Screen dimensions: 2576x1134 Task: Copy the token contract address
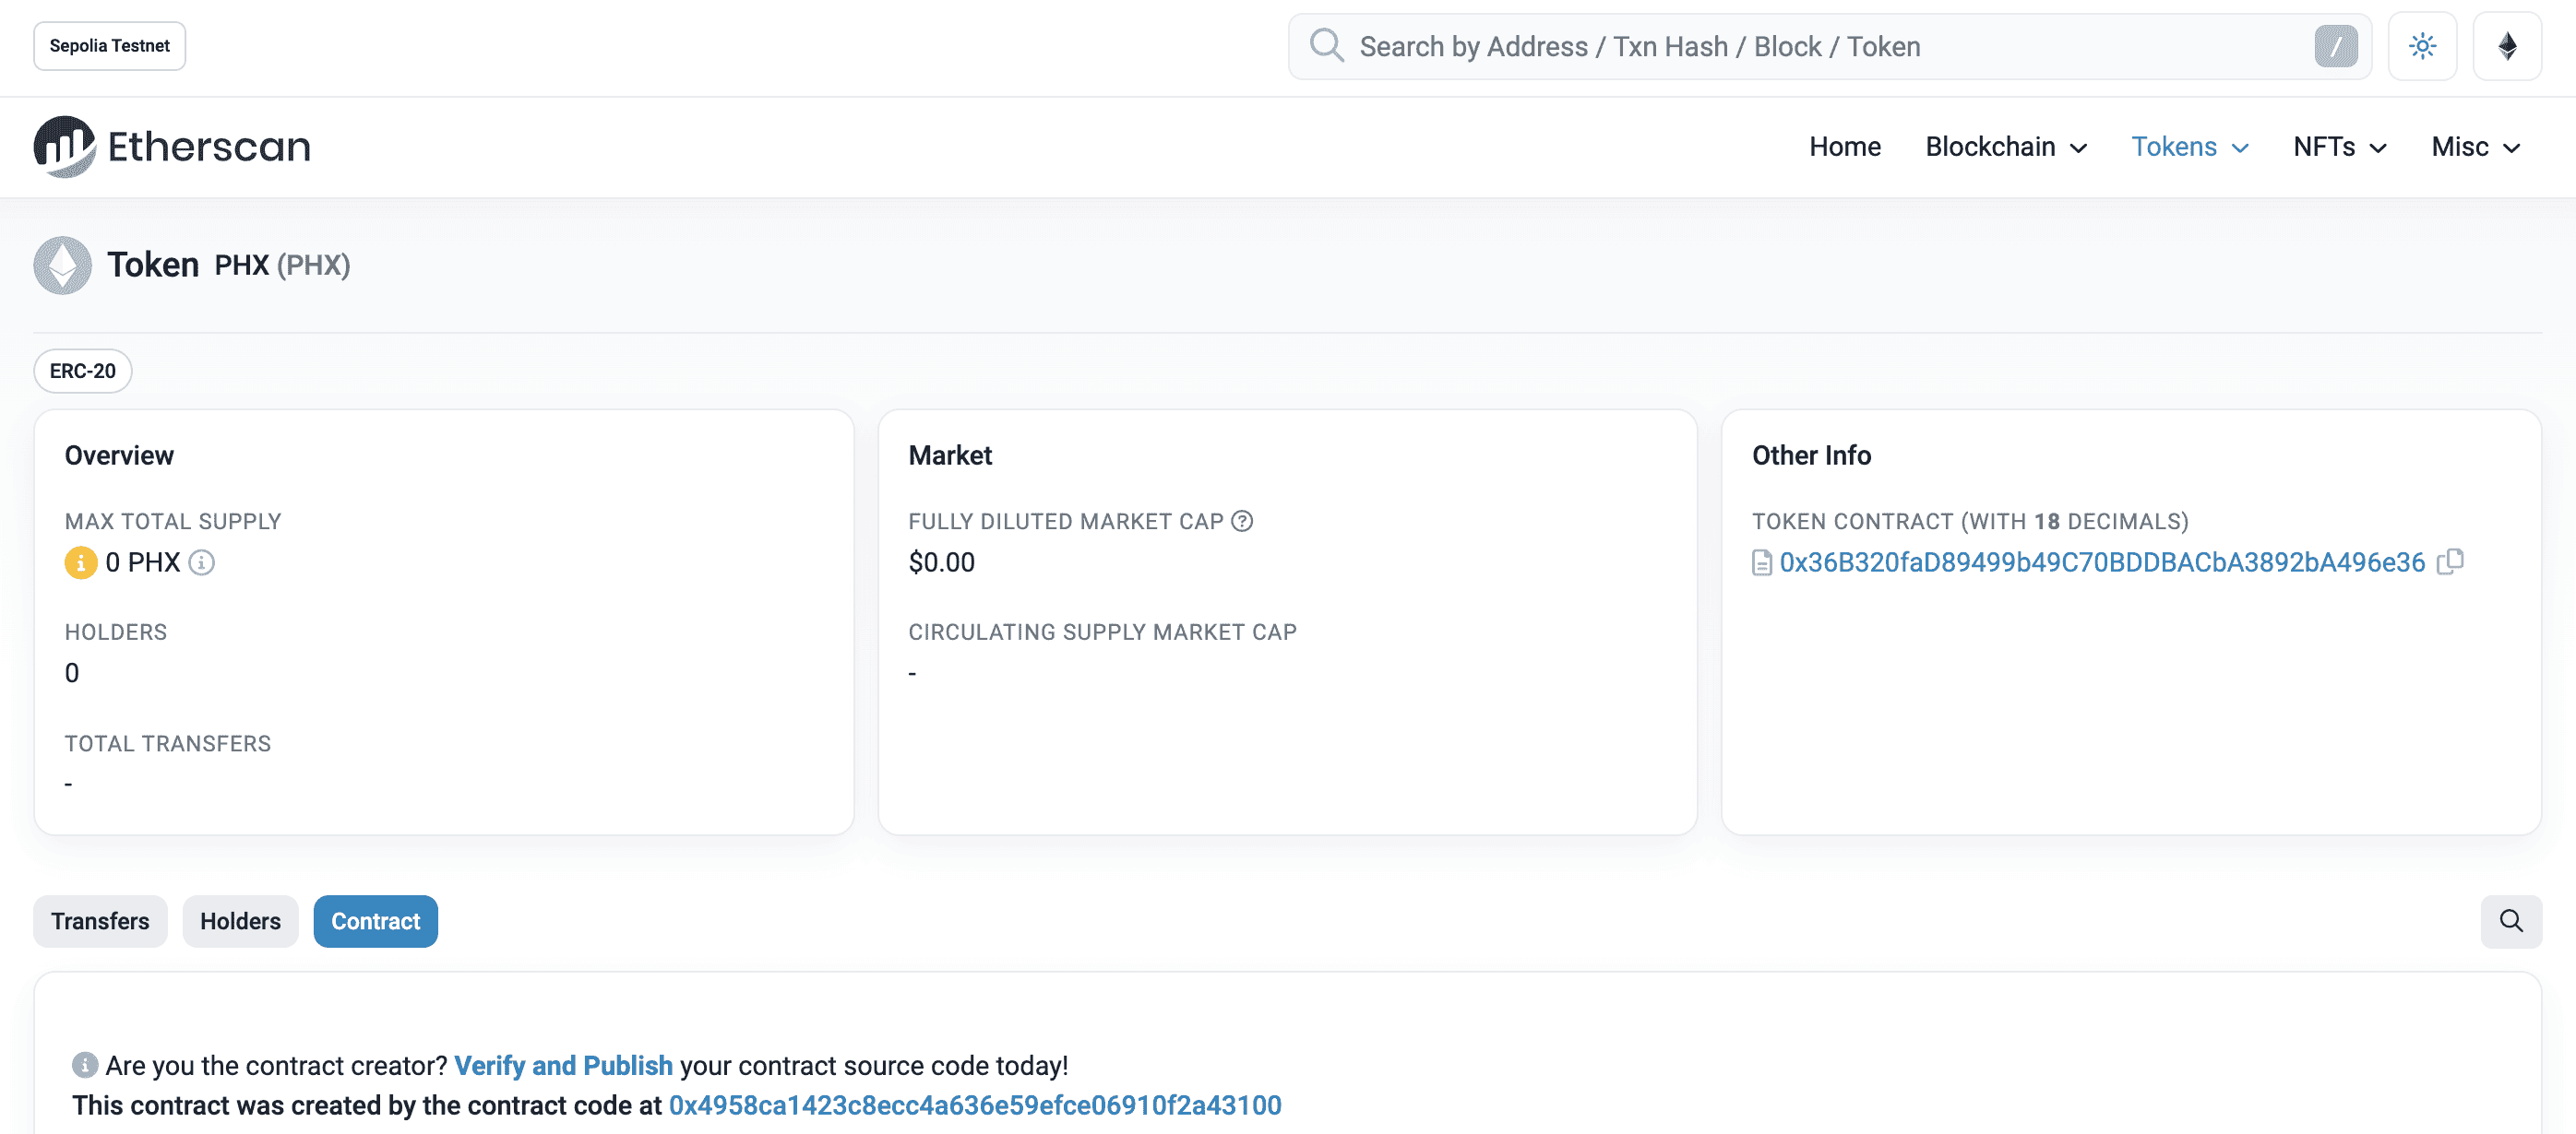click(x=2450, y=561)
